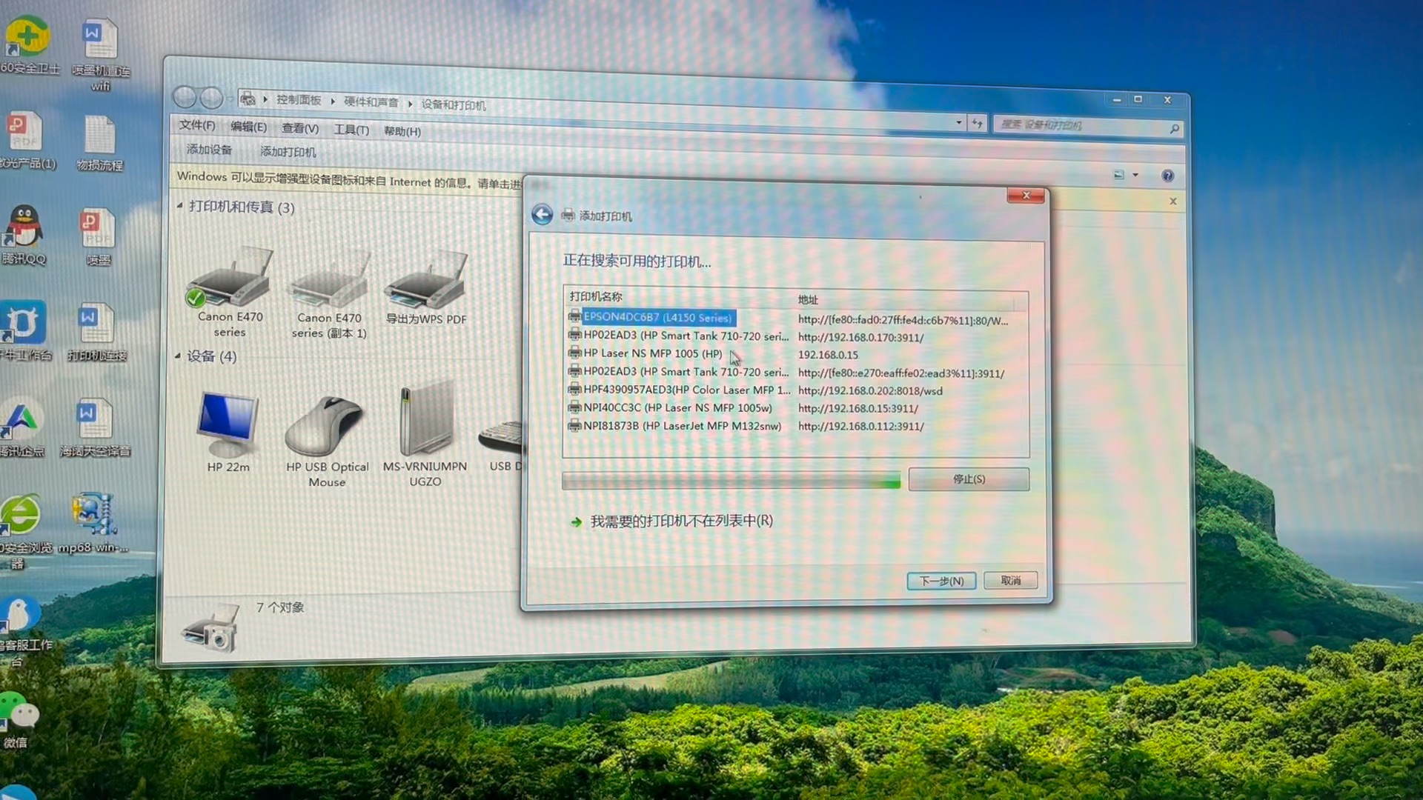This screenshot has width=1423, height=800.
Task: Open the 文件(F) menu
Action: click(x=197, y=125)
